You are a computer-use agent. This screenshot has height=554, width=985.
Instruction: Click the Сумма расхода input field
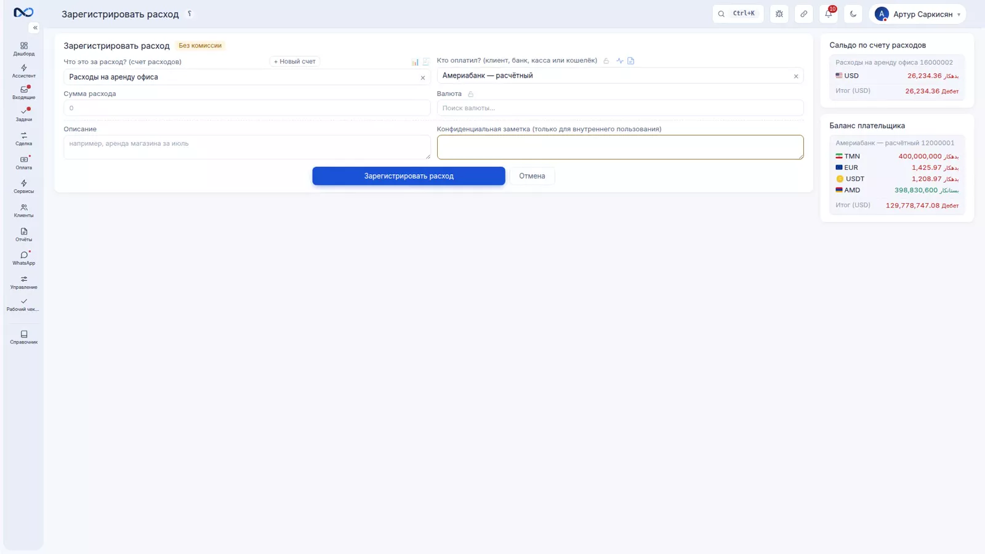point(247,108)
